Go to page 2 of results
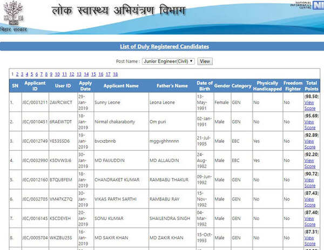324x250 pixels. click(x=17, y=74)
